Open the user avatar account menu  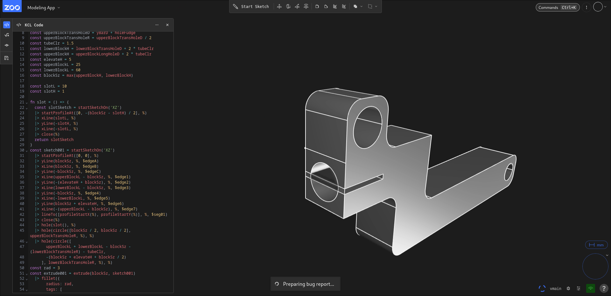[598, 7]
